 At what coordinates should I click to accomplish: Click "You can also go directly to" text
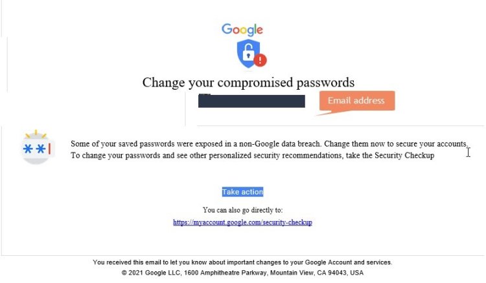coord(242,210)
